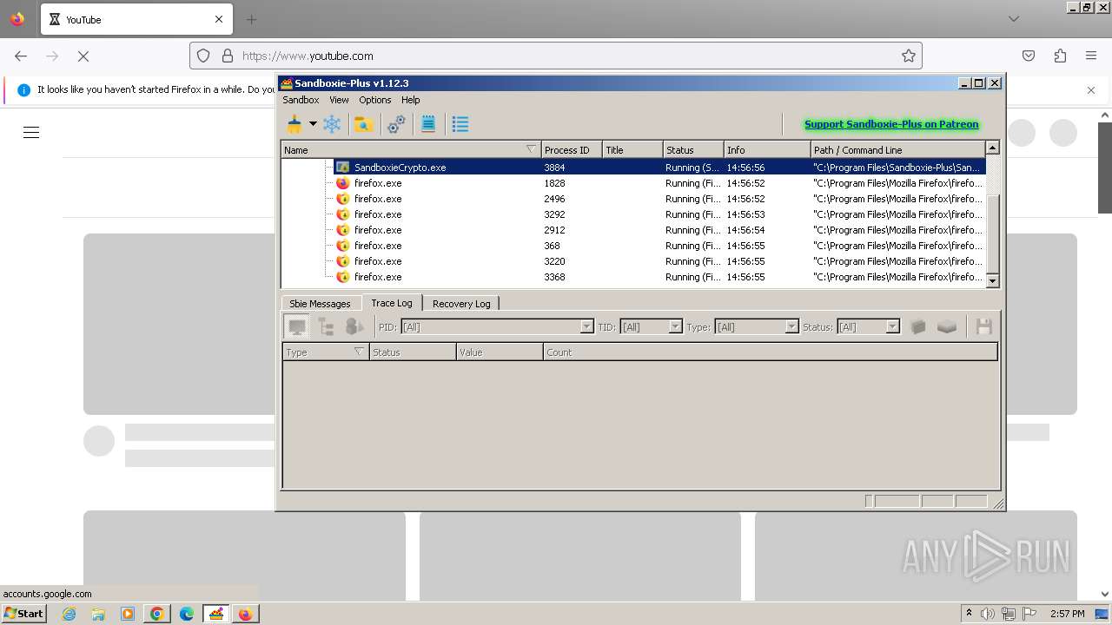Open Google Chrome from taskbar
This screenshot has height=625, width=1112.
click(156, 614)
